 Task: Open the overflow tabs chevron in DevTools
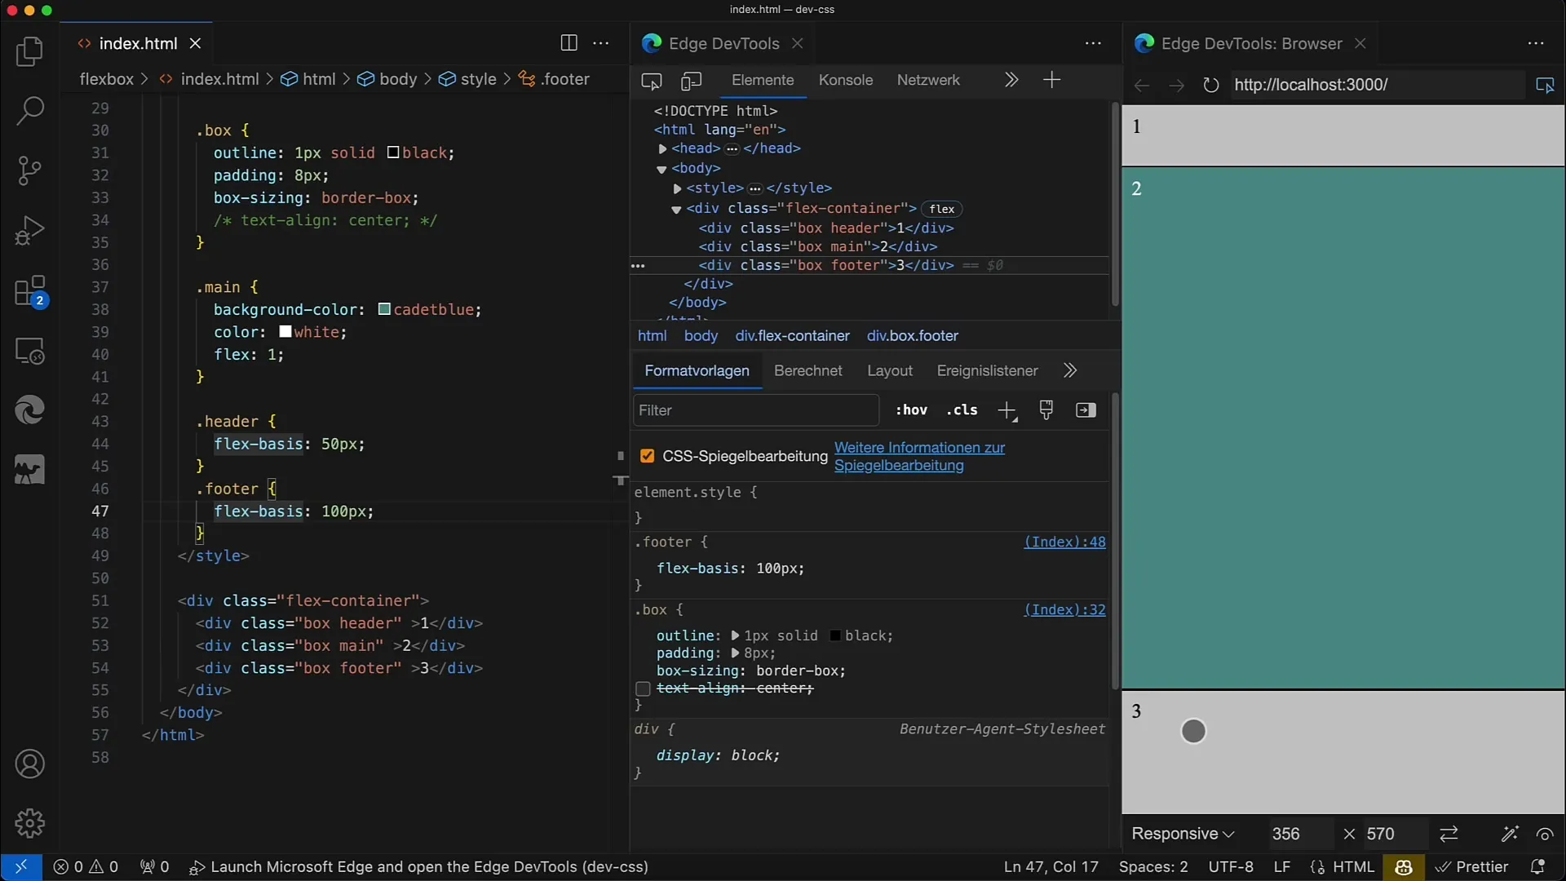pos(1011,80)
